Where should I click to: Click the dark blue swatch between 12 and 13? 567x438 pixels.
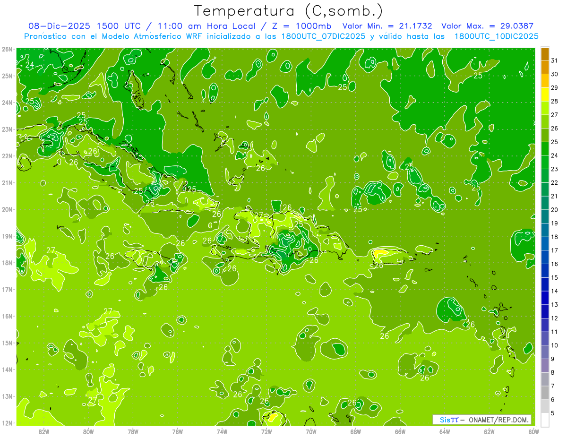(545, 311)
